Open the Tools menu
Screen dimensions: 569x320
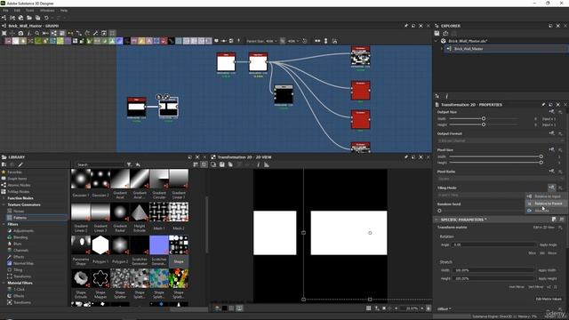[29, 11]
